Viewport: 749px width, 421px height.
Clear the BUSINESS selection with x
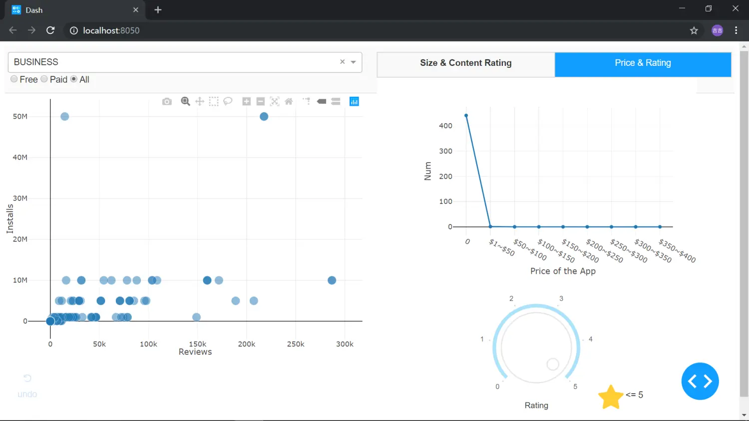pos(343,62)
